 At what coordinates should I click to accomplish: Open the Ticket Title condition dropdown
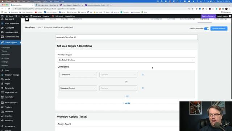click(78, 75)
